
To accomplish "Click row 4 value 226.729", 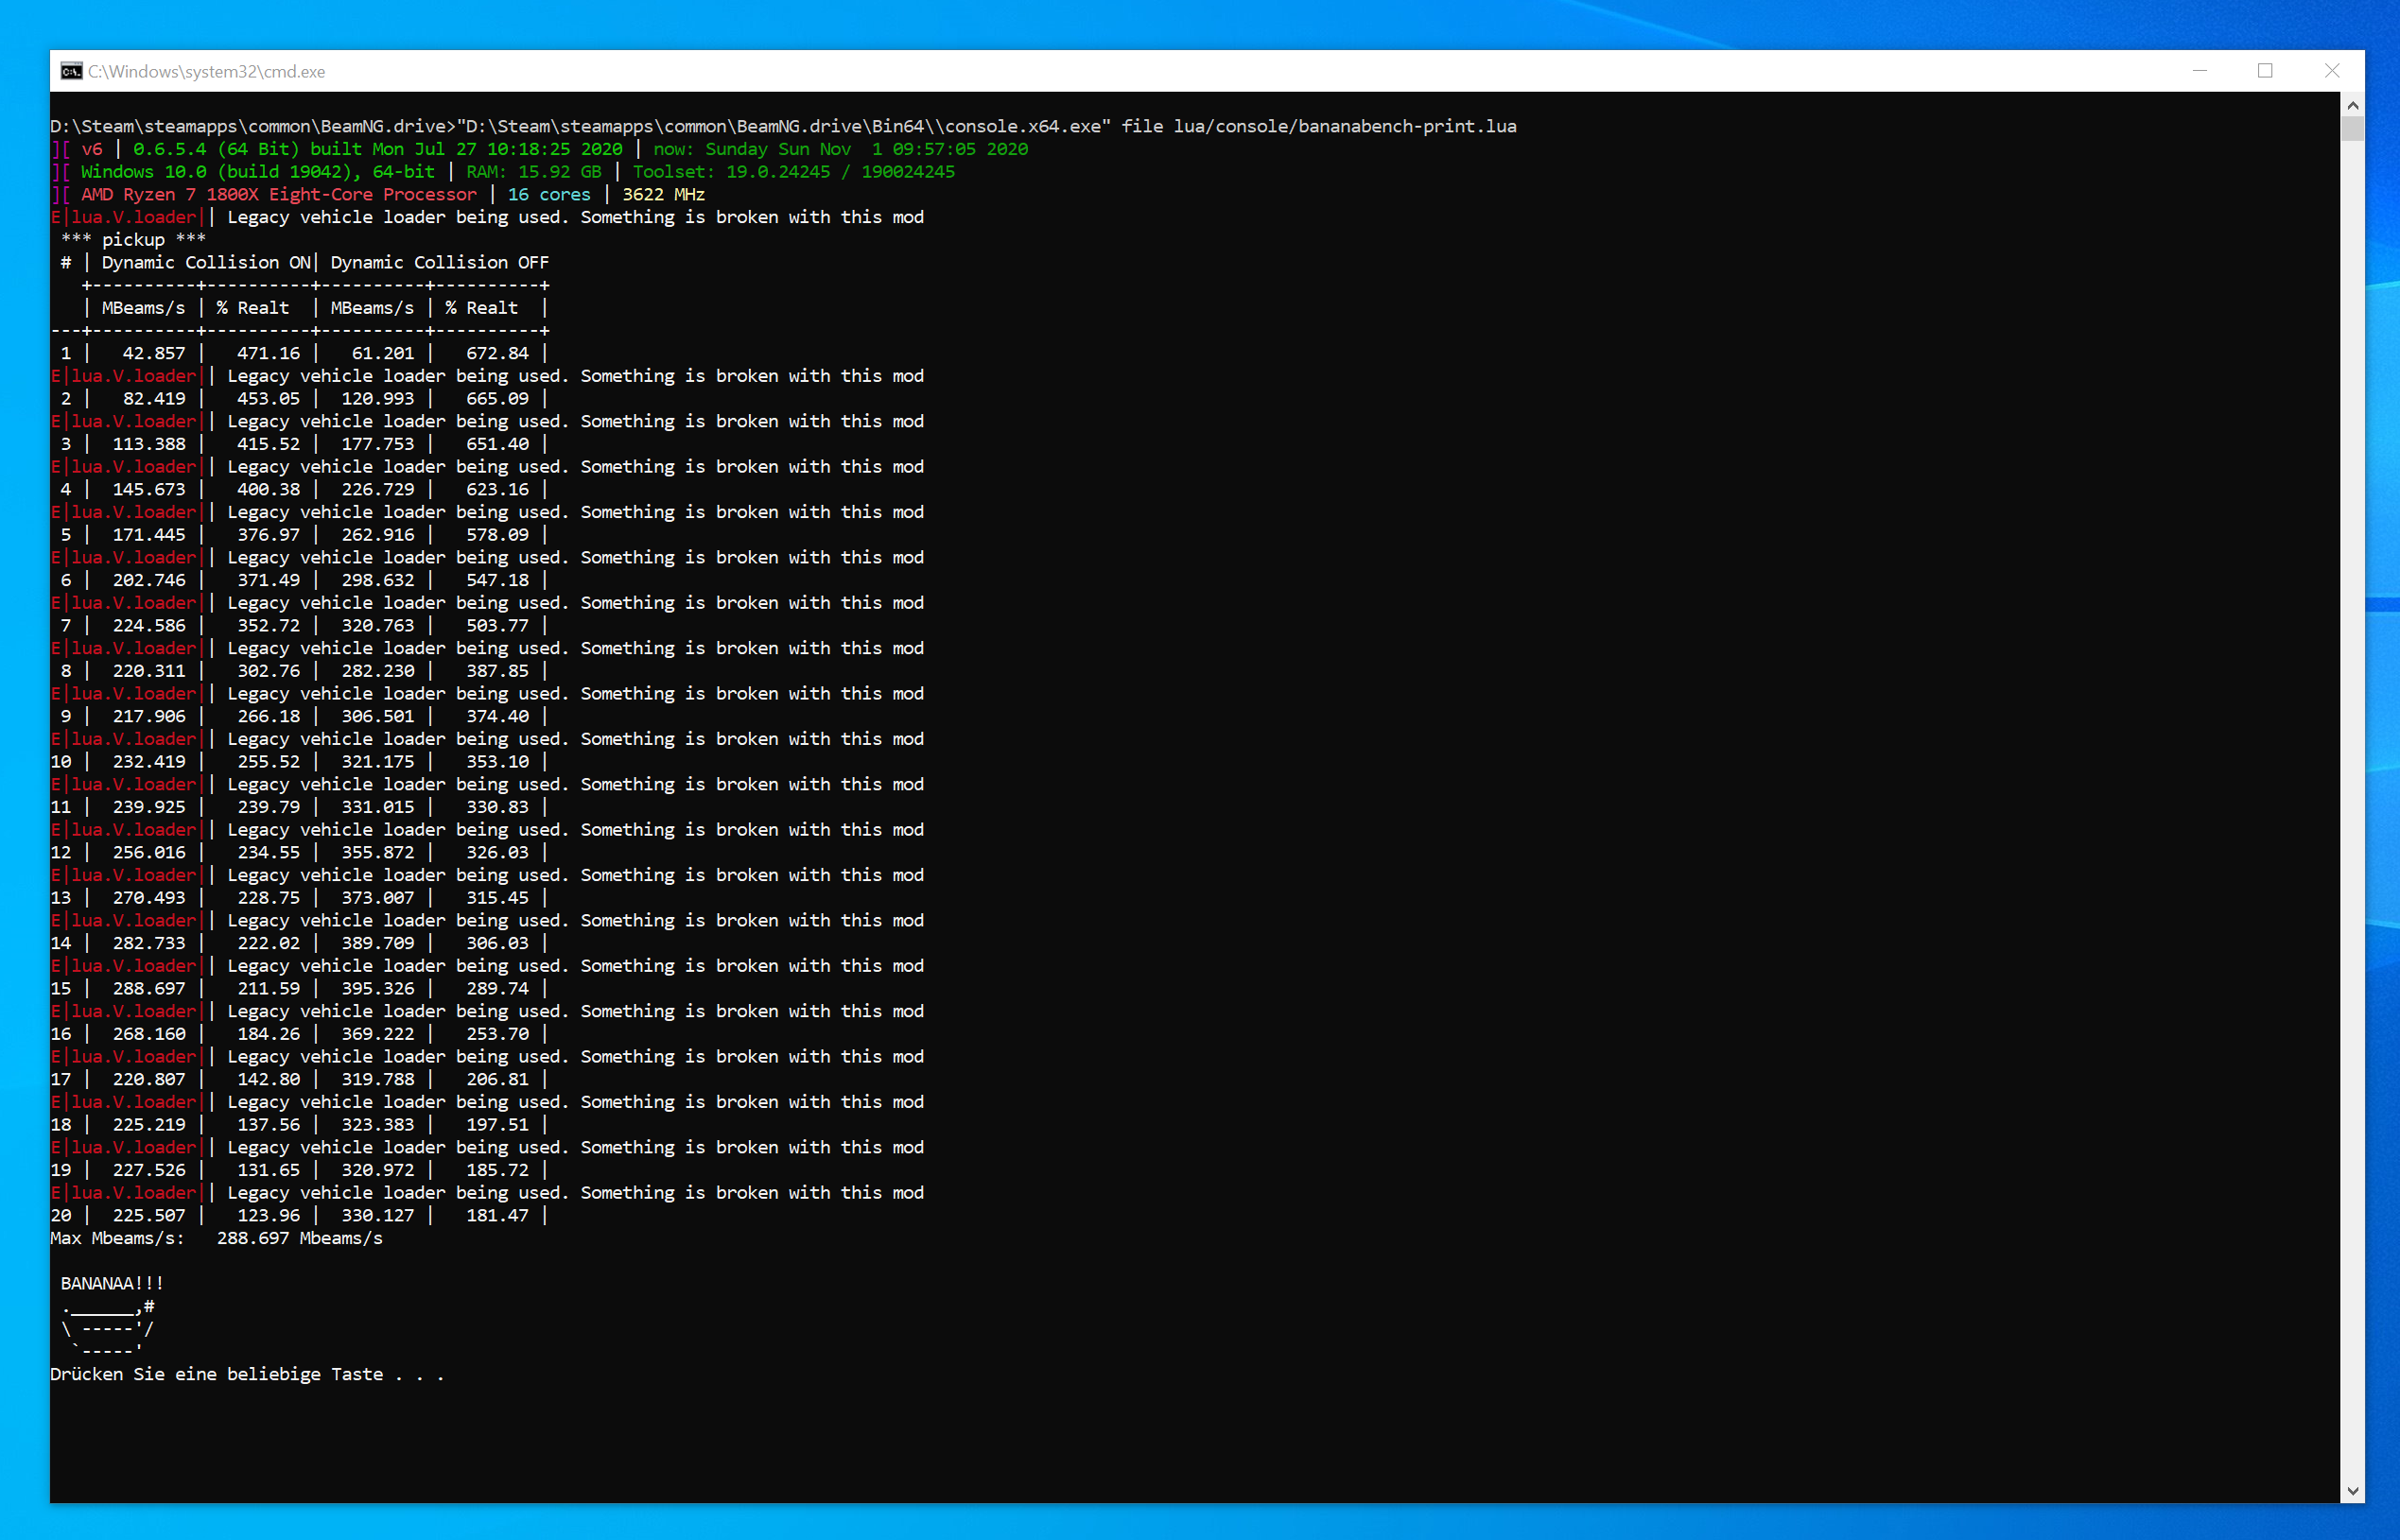I will click(378, 489).
